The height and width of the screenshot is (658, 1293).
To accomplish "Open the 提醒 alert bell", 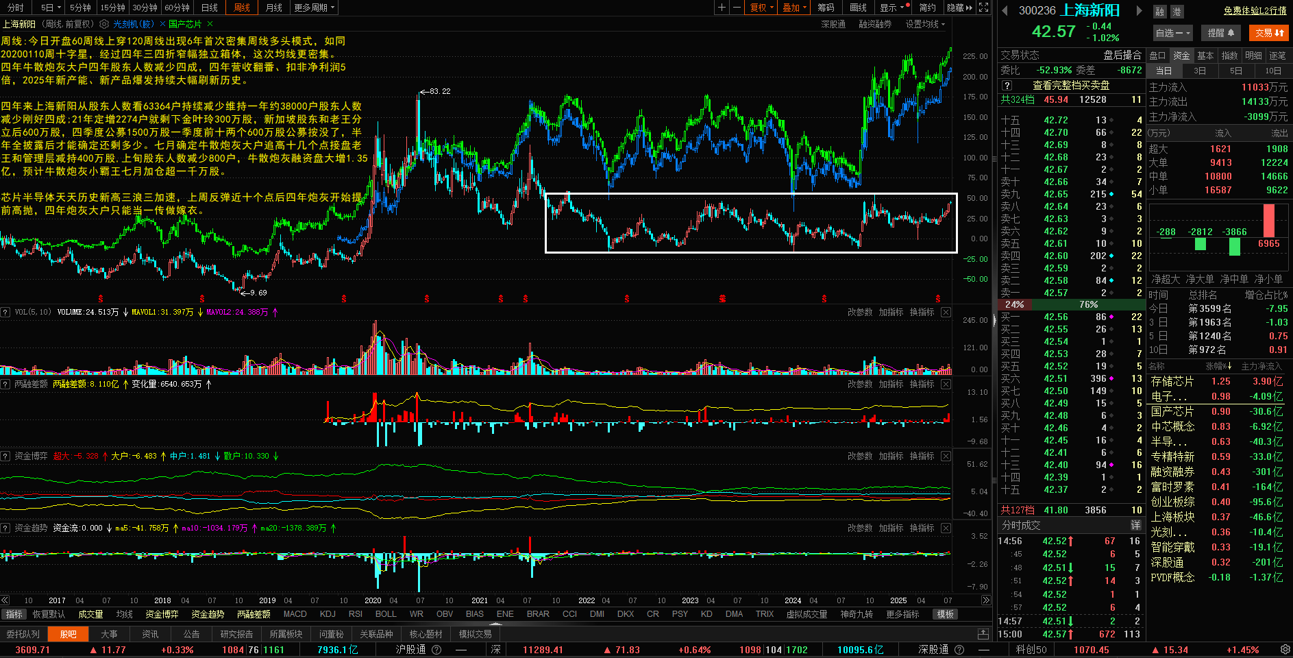I will pyautogui.click(x=1221, y=33).
